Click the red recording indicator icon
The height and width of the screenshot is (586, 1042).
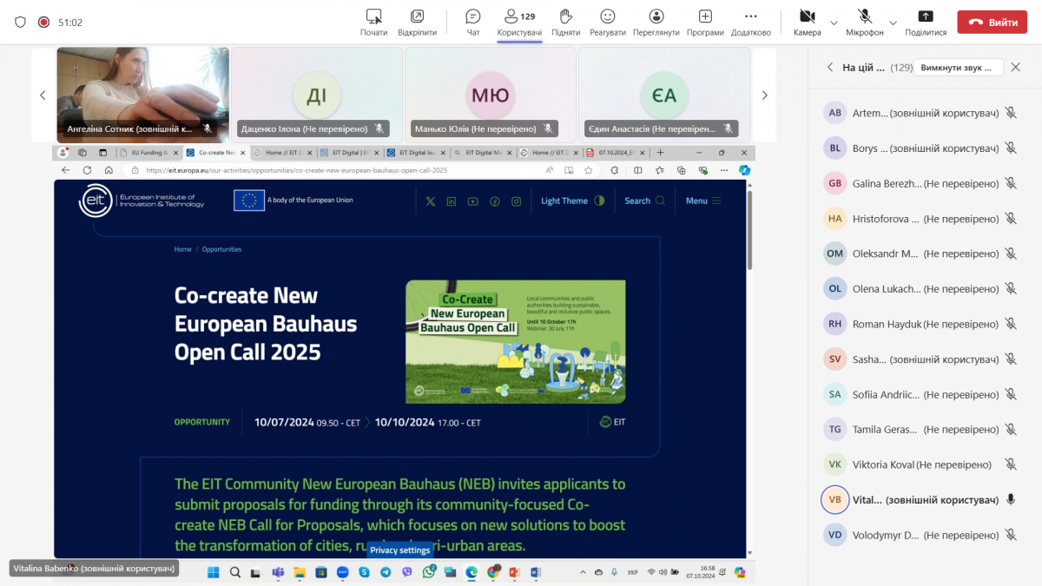[x=43, y=22]
